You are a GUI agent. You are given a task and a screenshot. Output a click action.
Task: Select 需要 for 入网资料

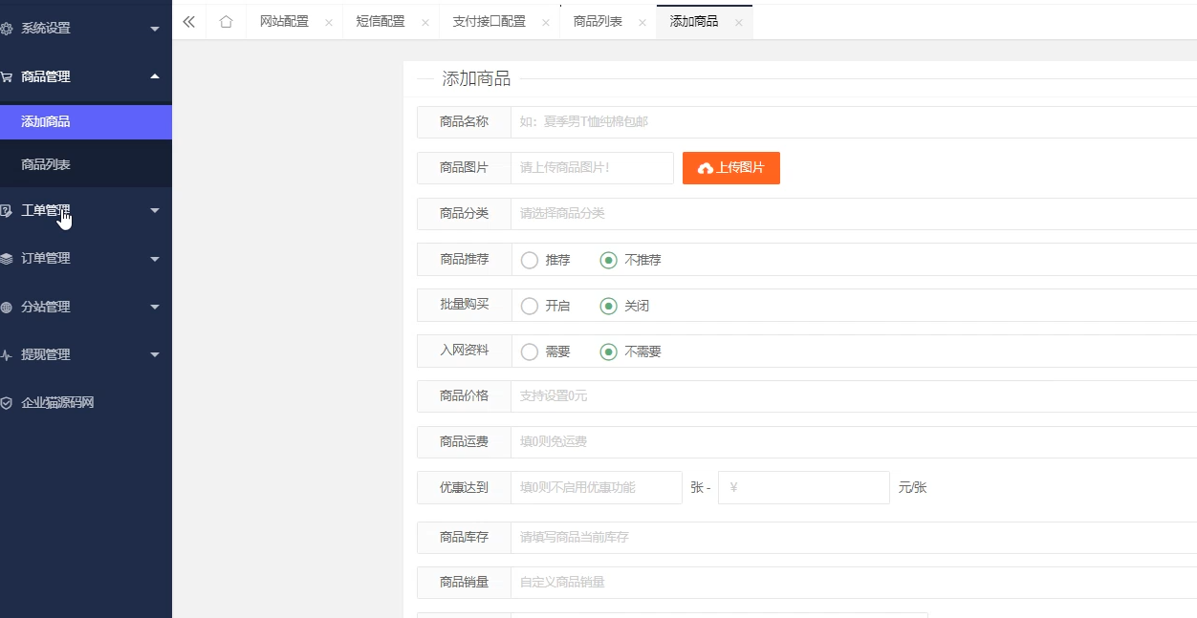click(x=529, y=351)
